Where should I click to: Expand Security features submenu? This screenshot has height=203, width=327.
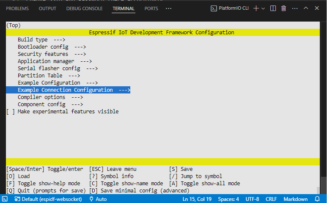tap(52, 54)
